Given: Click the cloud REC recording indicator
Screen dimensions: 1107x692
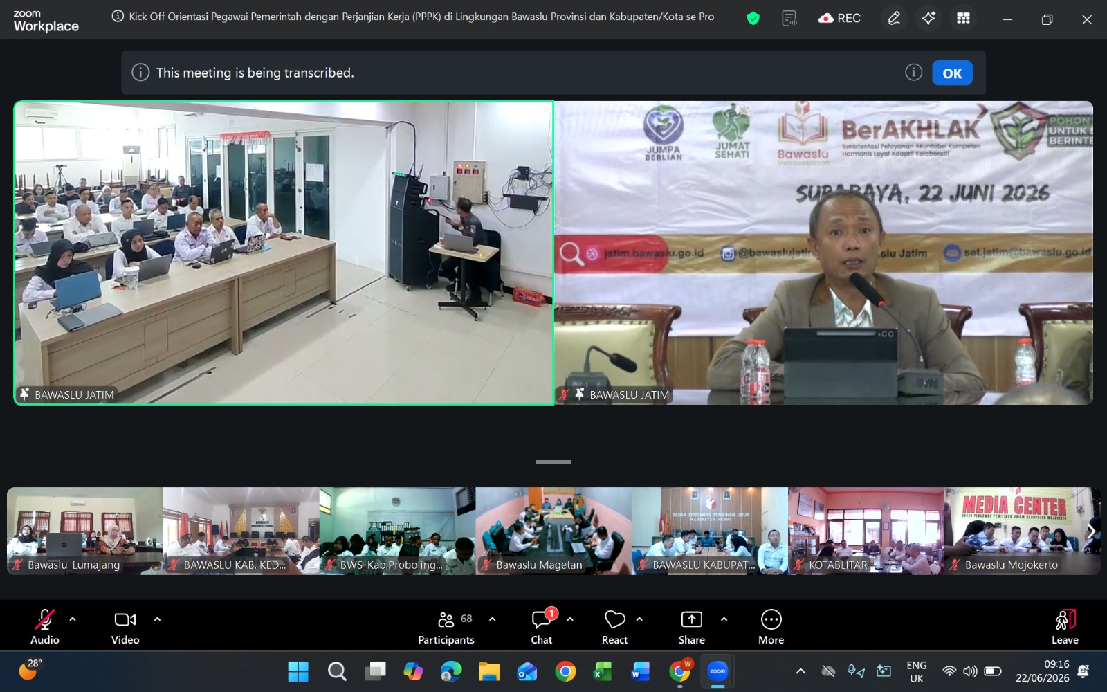Looking at the screenshot, I should pos(839,19).
